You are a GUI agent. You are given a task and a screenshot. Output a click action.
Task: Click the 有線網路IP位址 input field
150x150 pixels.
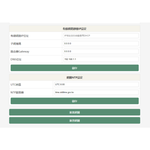(101, 36)
